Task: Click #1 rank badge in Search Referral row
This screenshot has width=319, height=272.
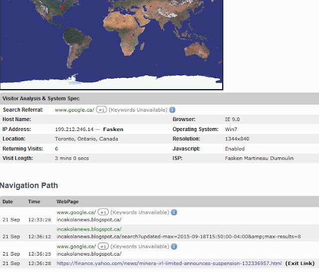Action: point(102,110)
